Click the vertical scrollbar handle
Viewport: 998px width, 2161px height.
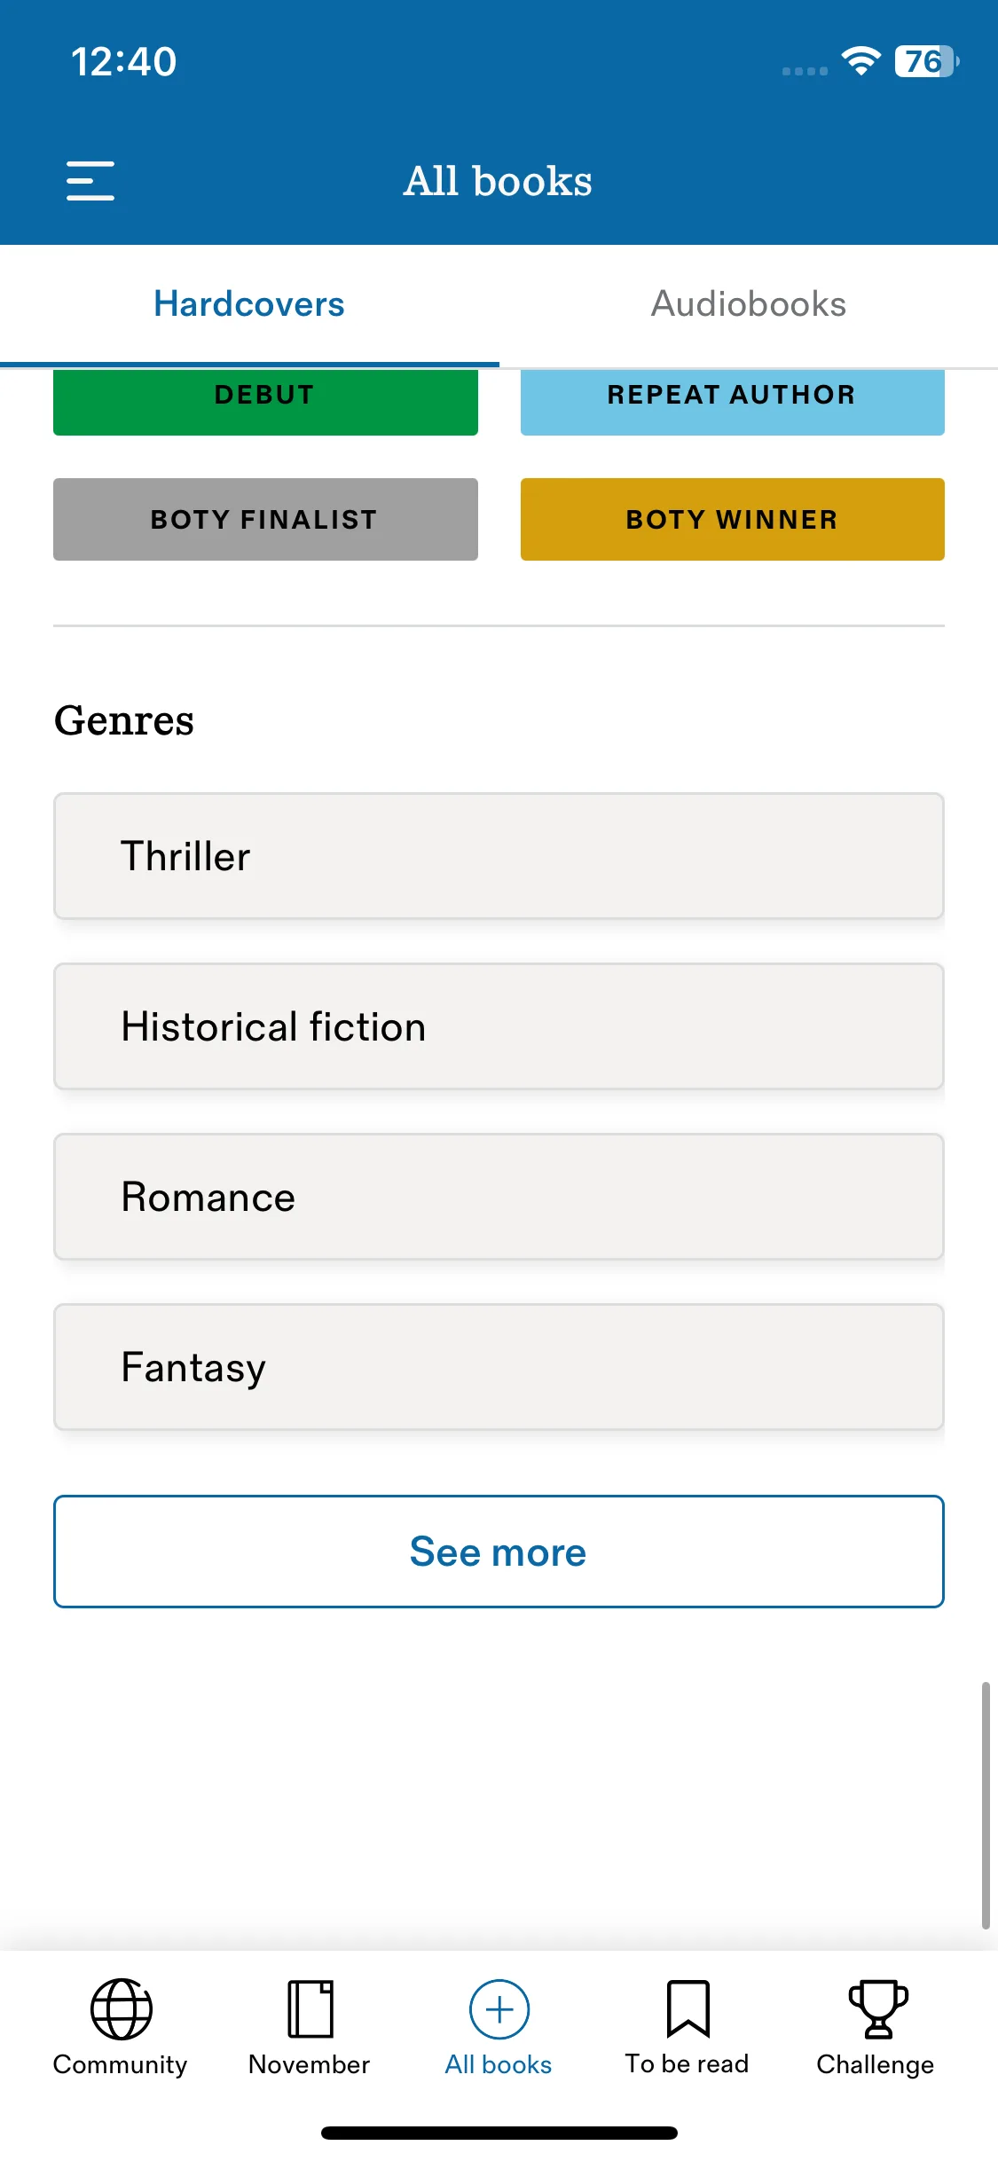tap(986, 1805)
